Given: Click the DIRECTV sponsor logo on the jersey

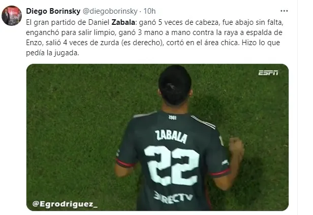Looking at the screenshot, I should pyautogui.click(x=173, y=197).
